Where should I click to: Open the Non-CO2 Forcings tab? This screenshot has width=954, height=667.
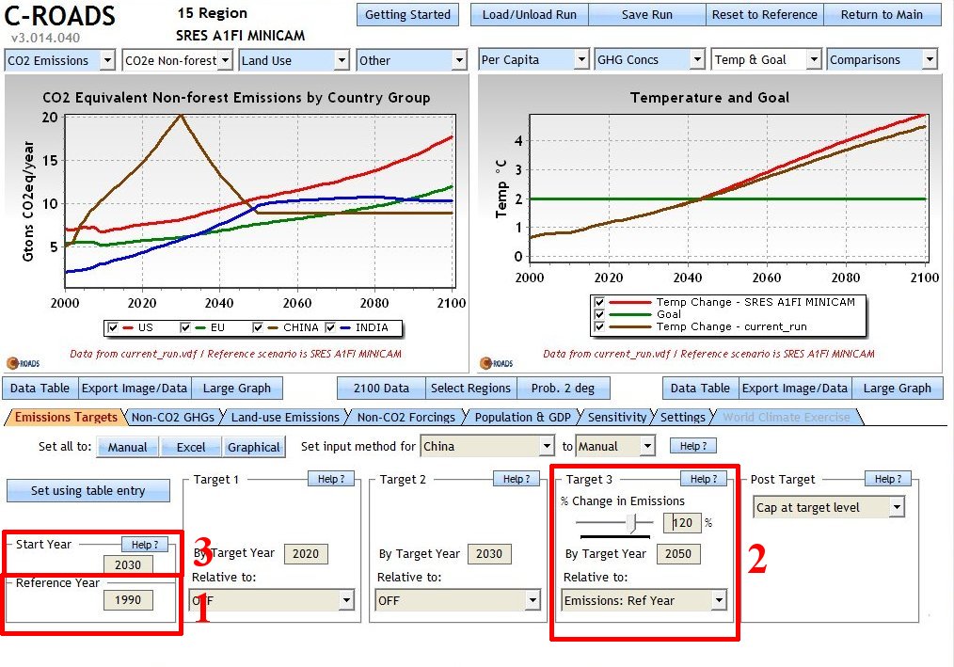coord(405,417)
